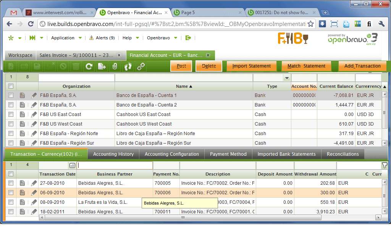The image size is (391, 229).
Task: Click the green logout icon
Action: [188, 38]
